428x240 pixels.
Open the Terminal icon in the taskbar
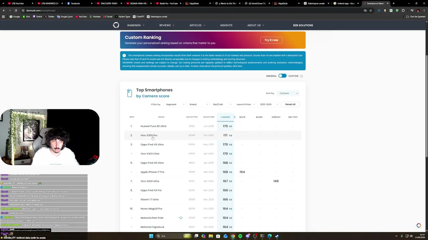[x=262, y=236]
